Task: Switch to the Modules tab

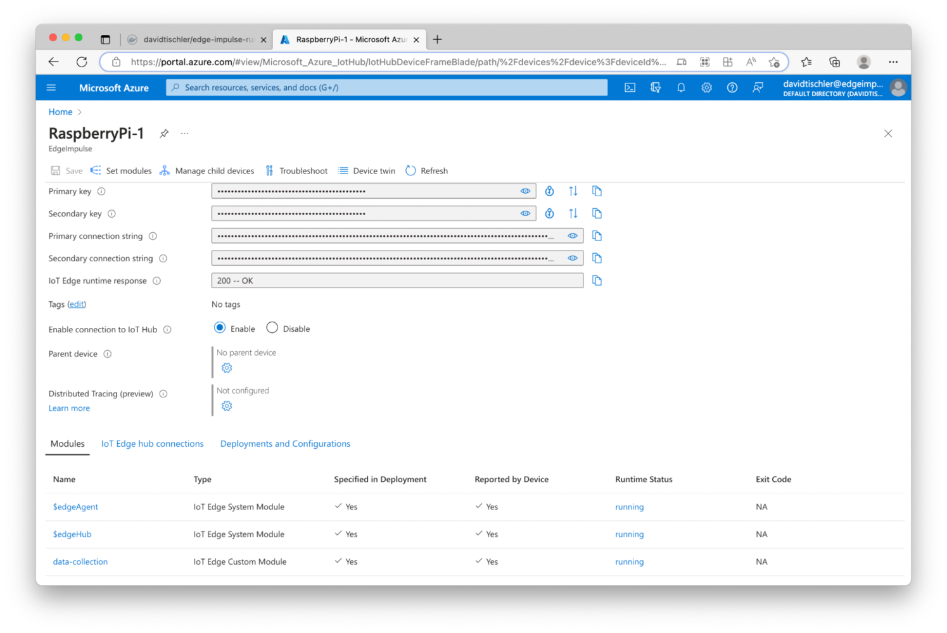Action: coord(68,444)
